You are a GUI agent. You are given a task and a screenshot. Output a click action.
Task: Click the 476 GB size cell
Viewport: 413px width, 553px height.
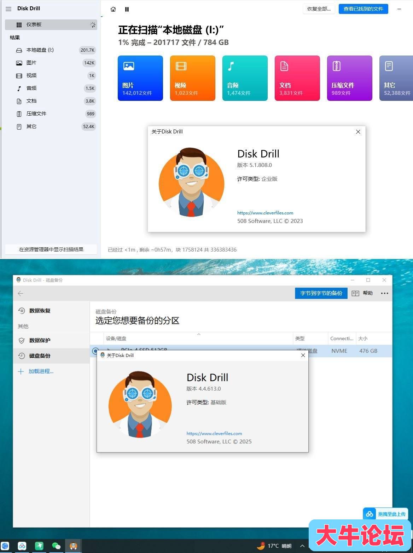pos(368,351)
